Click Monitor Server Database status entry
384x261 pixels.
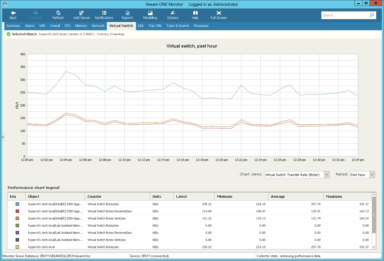pos(47,256)
